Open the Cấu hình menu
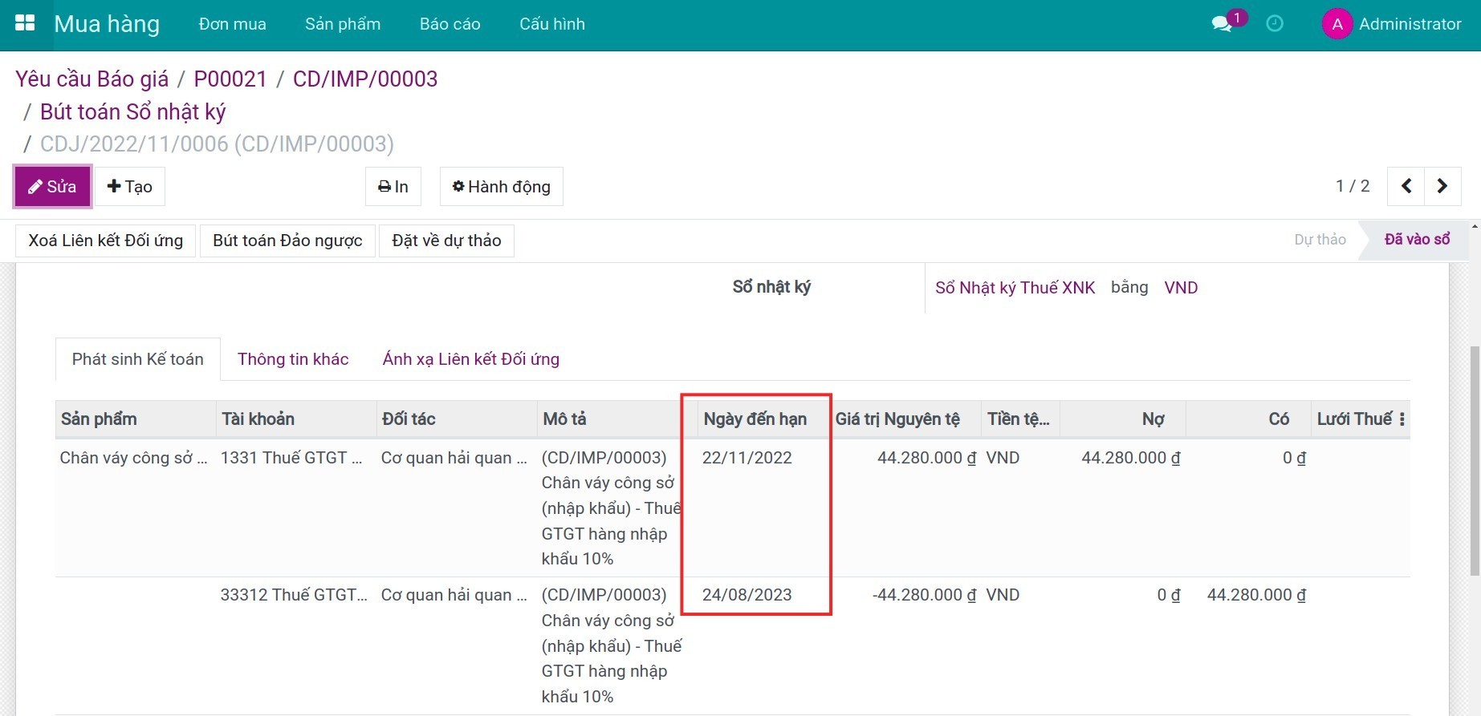Image resolution: width=1481 pixels, height=716 pixels. (x=551, y=24)
